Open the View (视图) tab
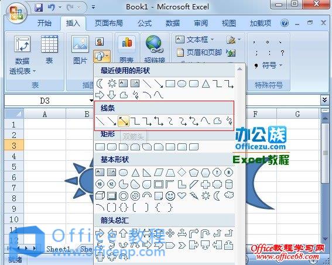The height and width of the screenshot is (265, 332). point(228,23)
